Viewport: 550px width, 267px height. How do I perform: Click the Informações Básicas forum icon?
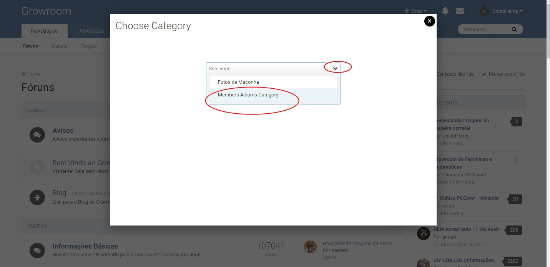[x=37, y=250]
